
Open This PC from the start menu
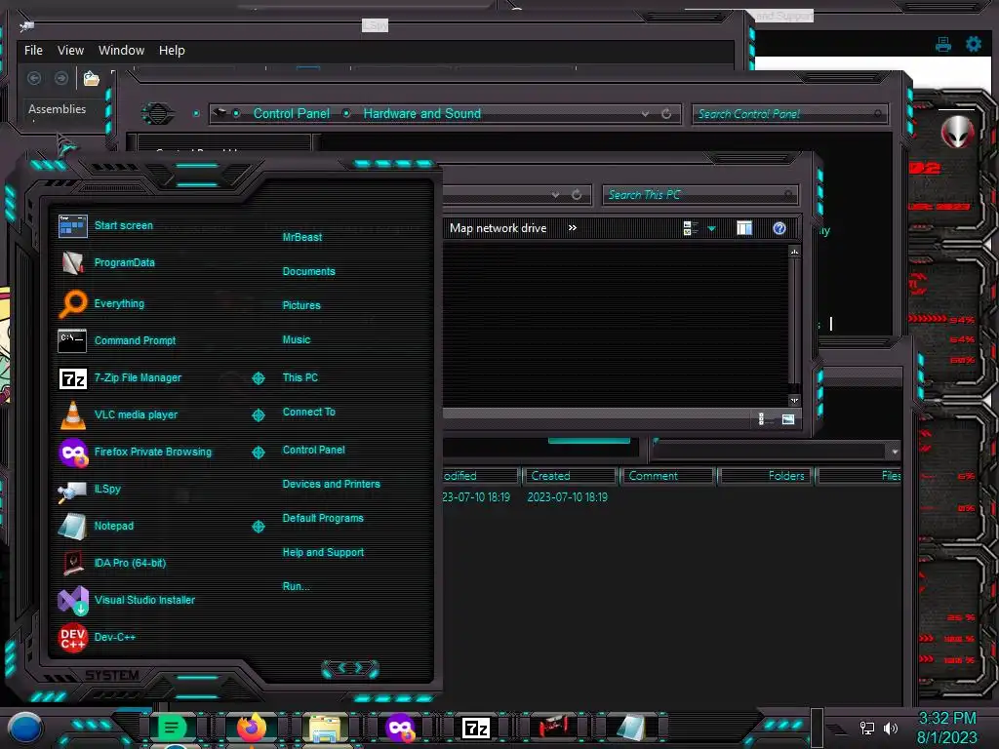(300, 377)
